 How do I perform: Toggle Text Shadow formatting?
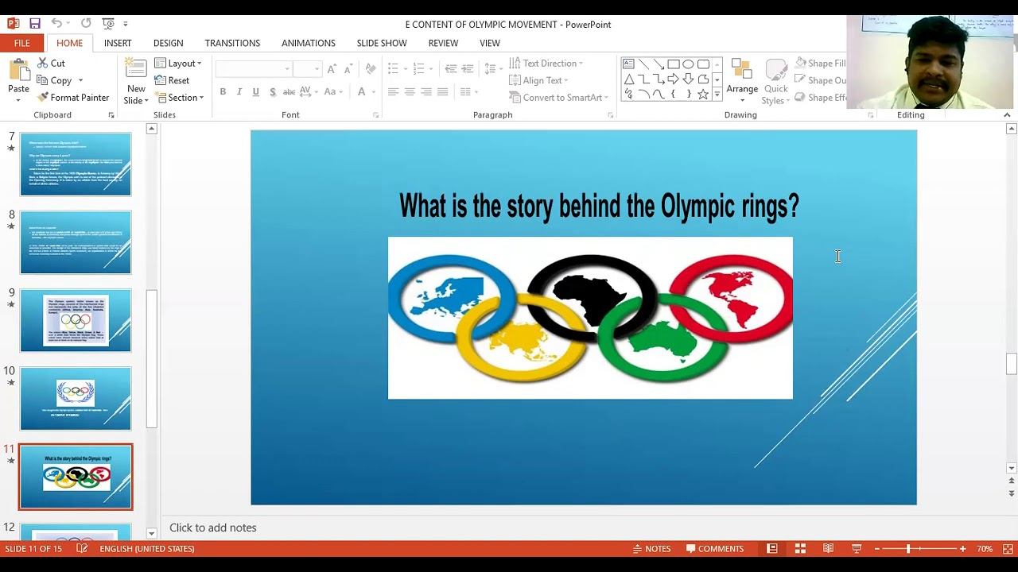(x=273, y=92)
